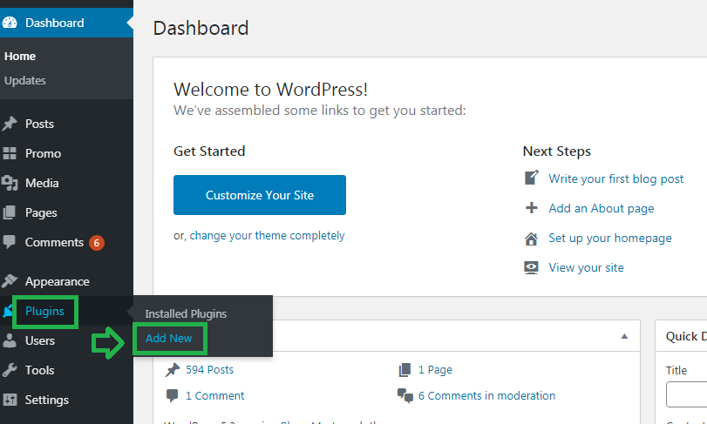Click the Comments speech bubble icon in sidebar
This screenshot has height=424, width=707.
tap(10, 242)
